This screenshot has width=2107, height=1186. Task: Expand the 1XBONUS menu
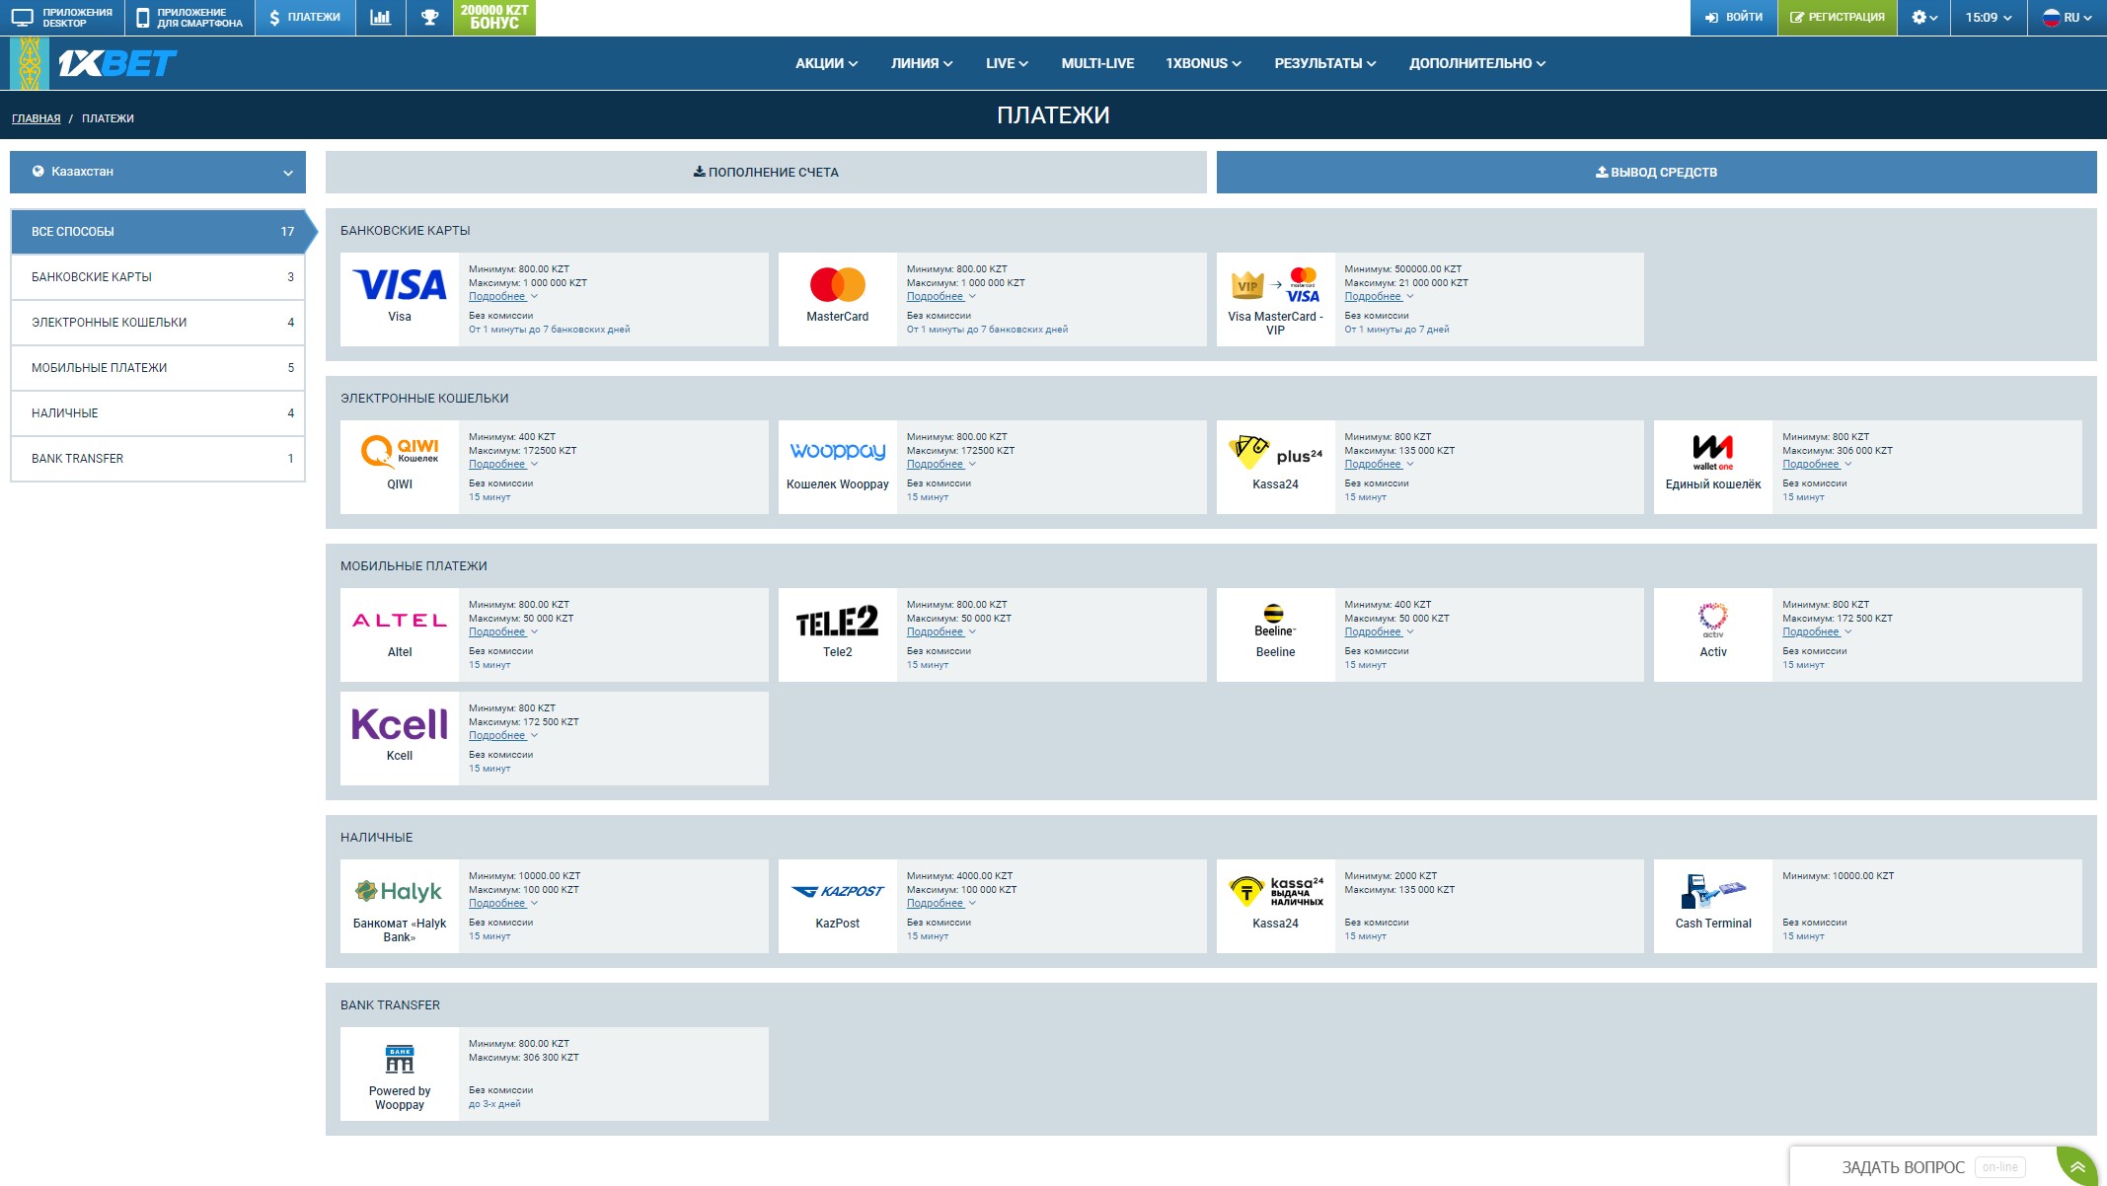click(x=1203, y=63)
